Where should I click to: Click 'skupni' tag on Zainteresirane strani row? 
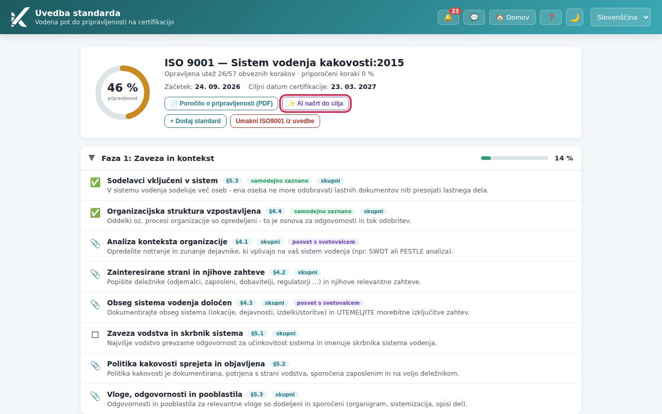tap(308, 273)
